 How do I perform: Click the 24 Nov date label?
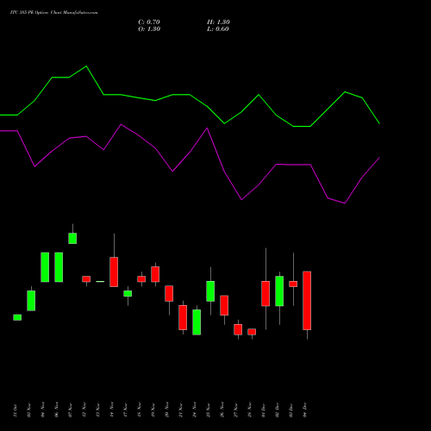195,409
